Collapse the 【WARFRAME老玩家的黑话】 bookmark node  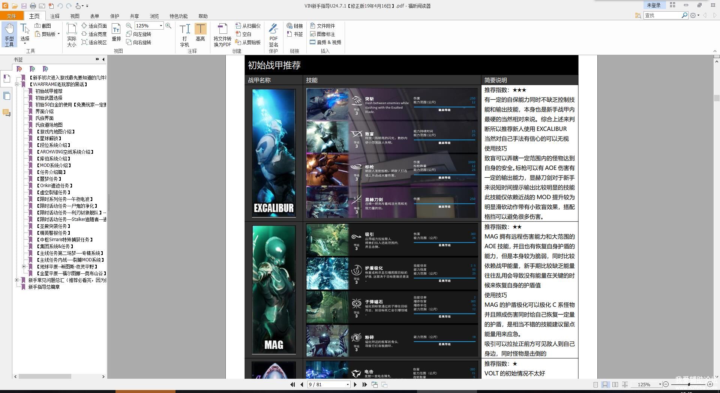point(17,84)
